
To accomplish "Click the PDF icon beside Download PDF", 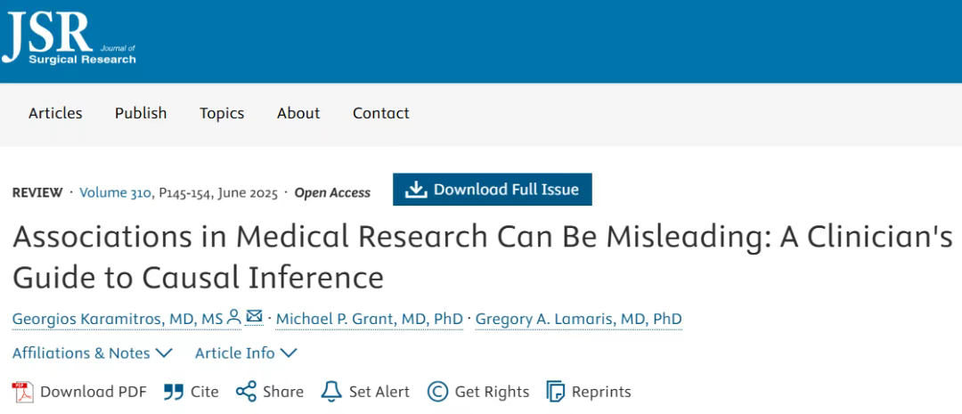I will 22,392.
